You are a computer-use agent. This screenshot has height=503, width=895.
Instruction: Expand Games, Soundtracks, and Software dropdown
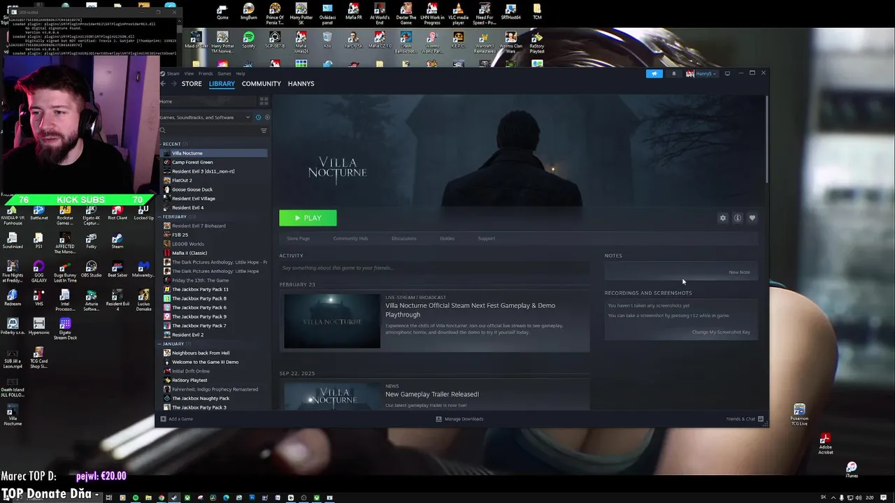(248, 117)
